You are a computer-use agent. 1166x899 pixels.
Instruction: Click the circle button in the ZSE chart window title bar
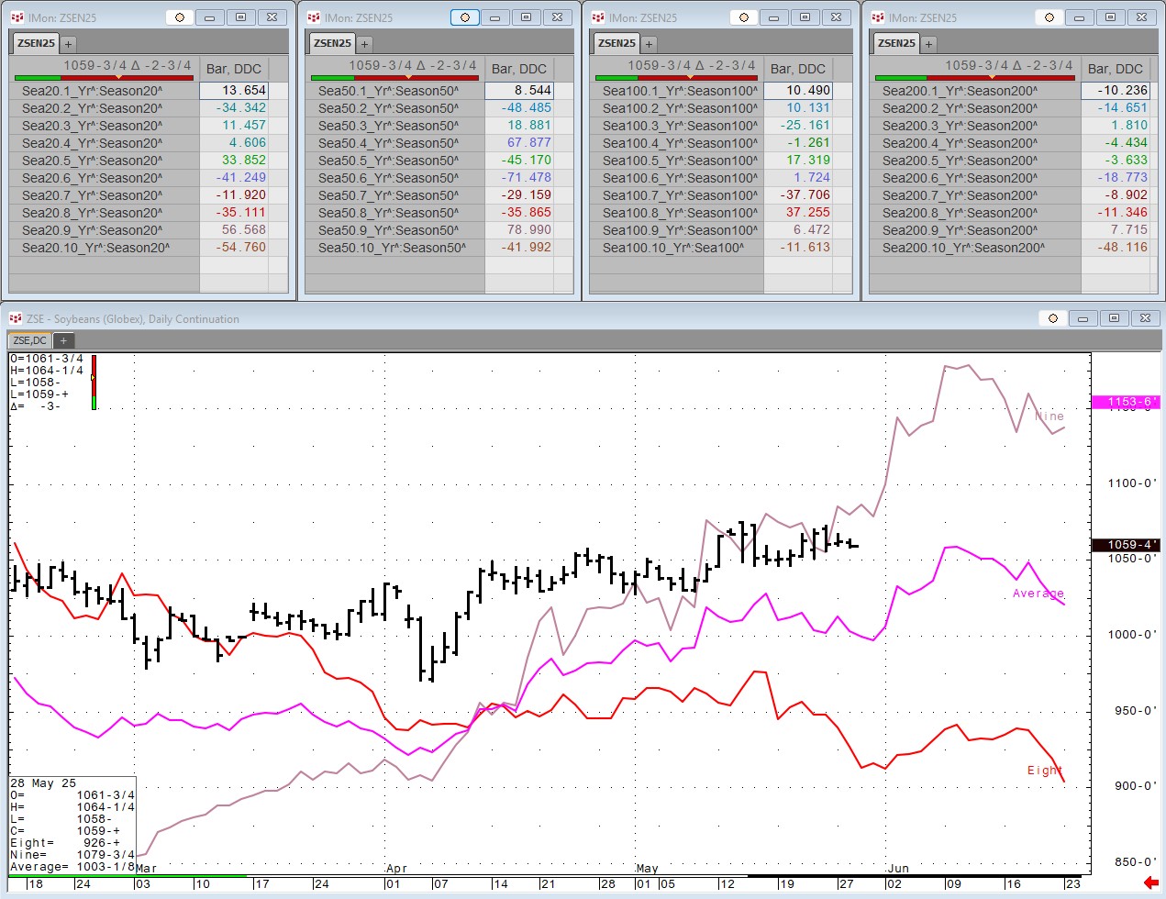pos(1053,318)
